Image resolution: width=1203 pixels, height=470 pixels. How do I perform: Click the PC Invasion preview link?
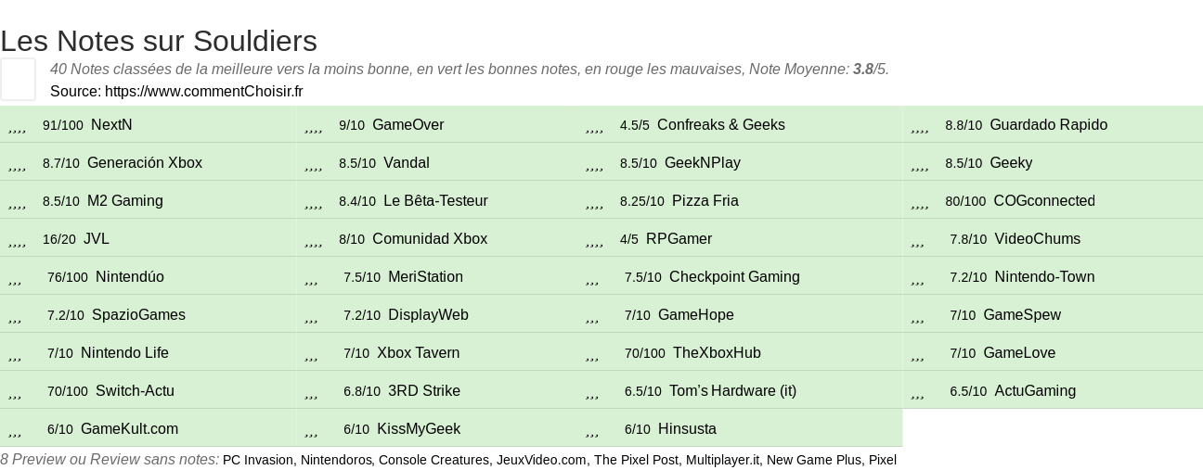(257, 460)
